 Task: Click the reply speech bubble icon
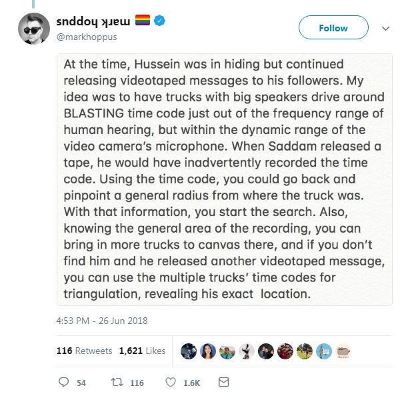coord(63,382)
